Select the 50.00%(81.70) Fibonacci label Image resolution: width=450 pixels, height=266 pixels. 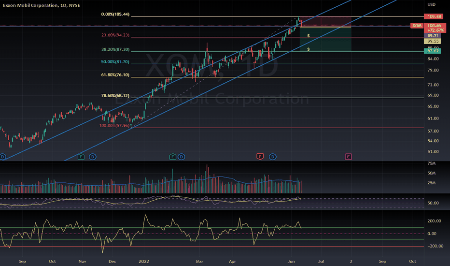(115, 62)
